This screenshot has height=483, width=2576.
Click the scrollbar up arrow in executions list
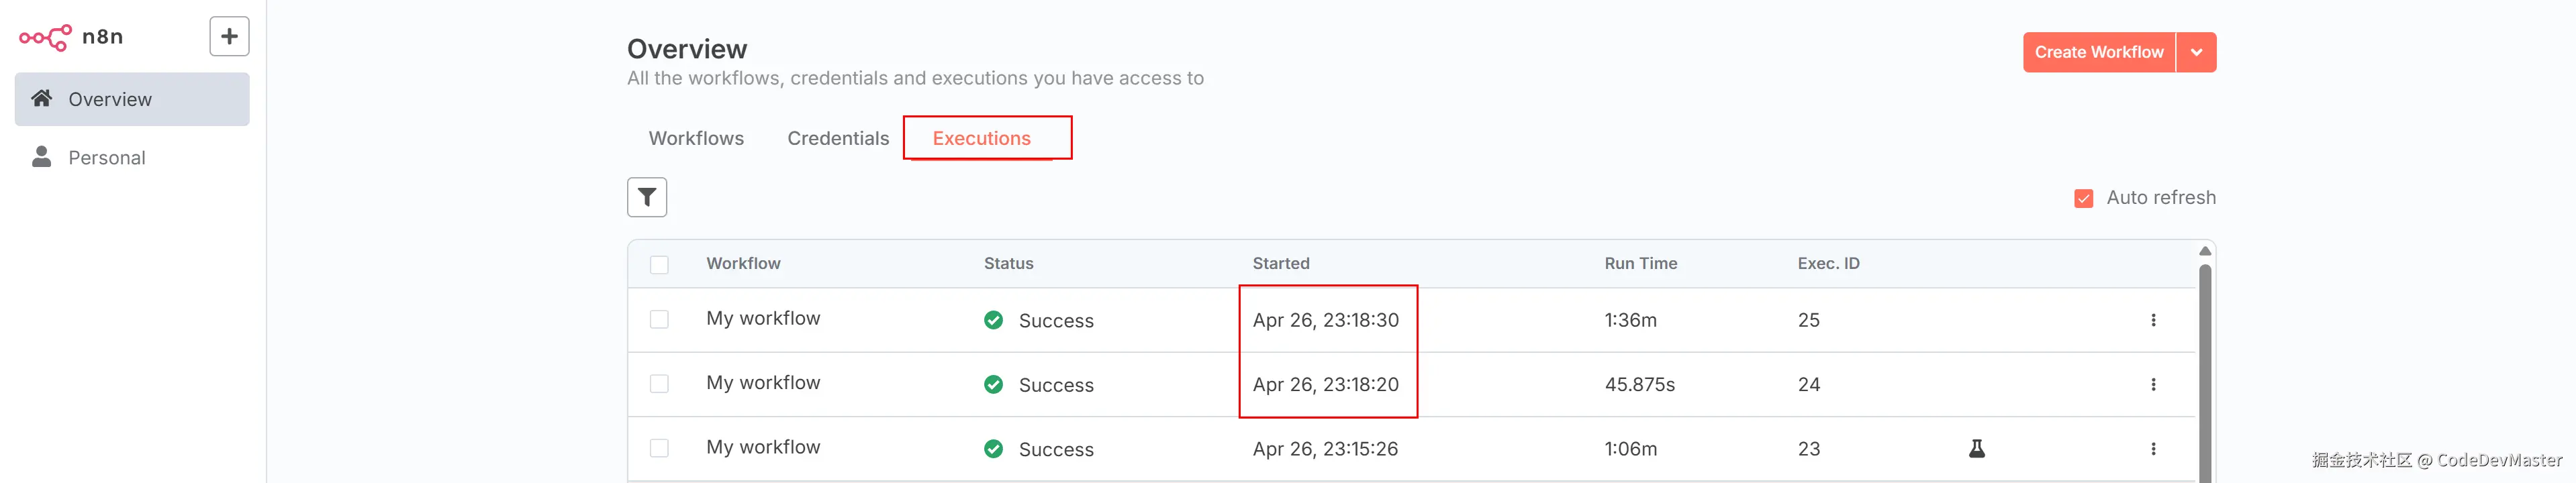point(2205,251)
